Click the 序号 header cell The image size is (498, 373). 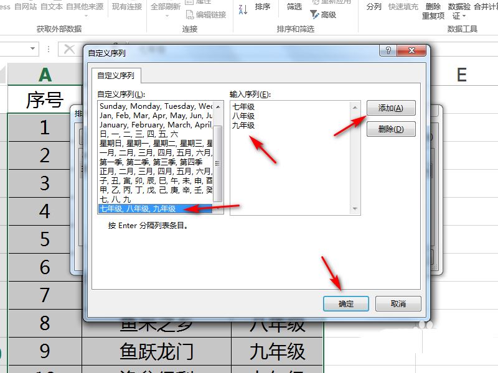45,99
